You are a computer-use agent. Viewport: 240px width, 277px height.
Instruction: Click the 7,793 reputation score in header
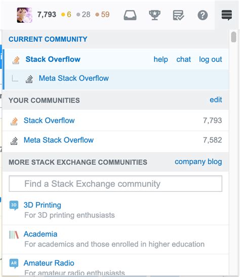pos(47,15)
